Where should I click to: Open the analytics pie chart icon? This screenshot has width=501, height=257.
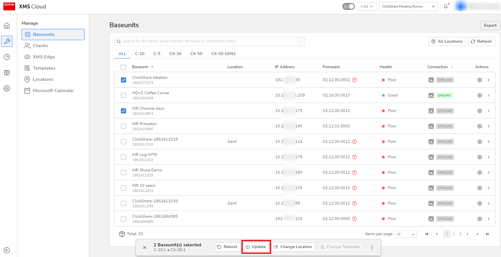click(x=7, y=57)
